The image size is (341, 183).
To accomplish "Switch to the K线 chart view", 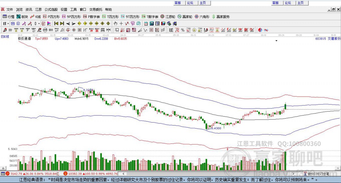I will point(35,17).
